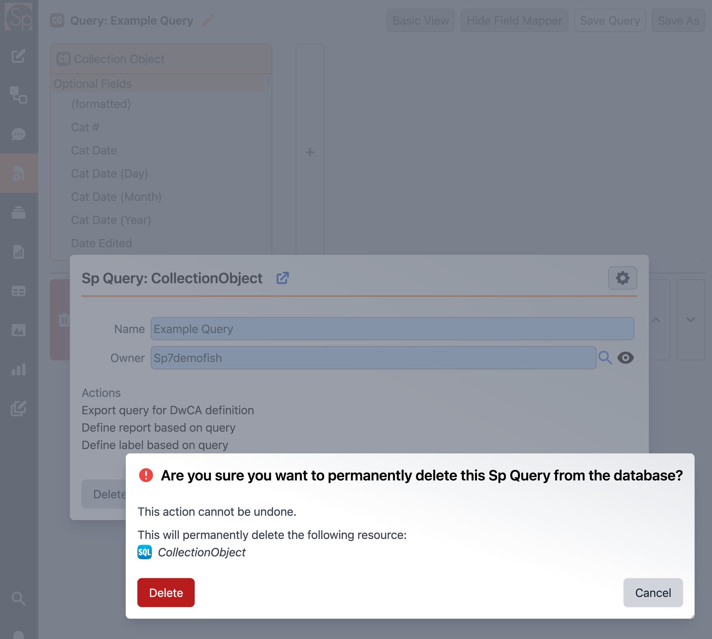Click the plus icon to add field
Screen dimensions: 712x639
point(310,152)
